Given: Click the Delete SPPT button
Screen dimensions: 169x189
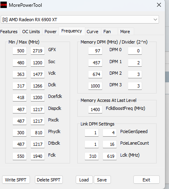Looking at the screenshot, I should click(x=48, y=180).
